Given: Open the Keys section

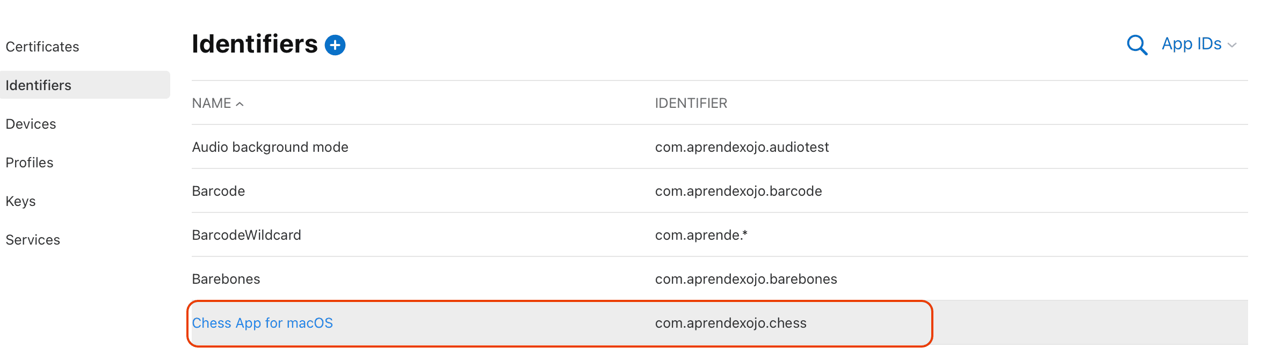Looking at the screenshot, I should tap(20, 201).
